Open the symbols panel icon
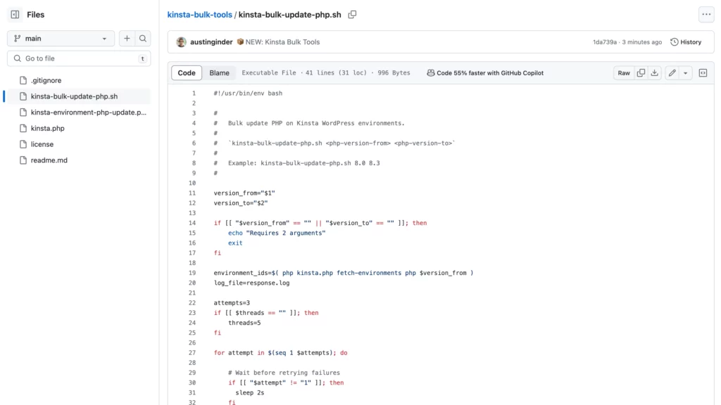Screen dimensions: 721x405 coord(703,72)
